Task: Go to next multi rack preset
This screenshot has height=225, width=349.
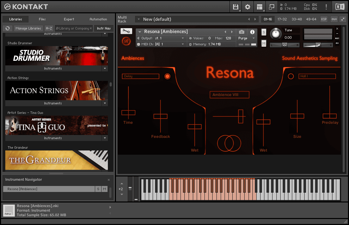Action: click(255, 19)
